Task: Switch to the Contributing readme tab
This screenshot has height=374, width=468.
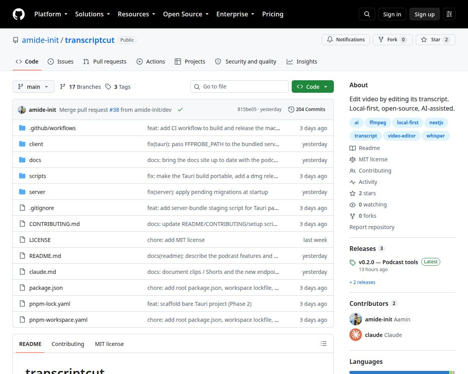Action: tap(68, 344)
